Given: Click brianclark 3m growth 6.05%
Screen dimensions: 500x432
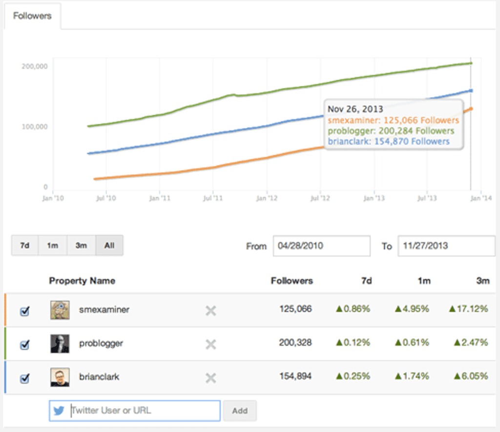Looking at the screenshot, I should pos(471,376).
